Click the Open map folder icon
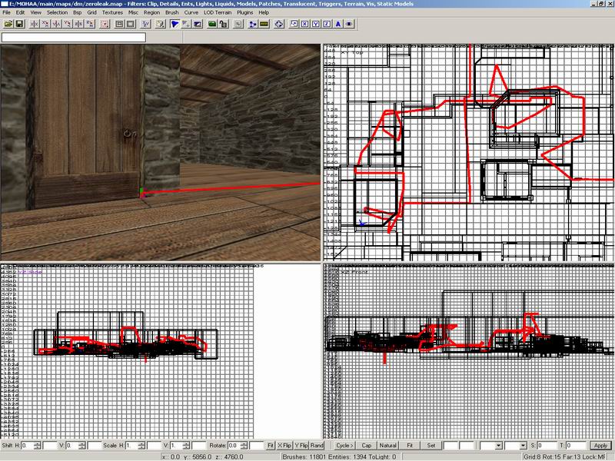 click(x=8, y=25)
